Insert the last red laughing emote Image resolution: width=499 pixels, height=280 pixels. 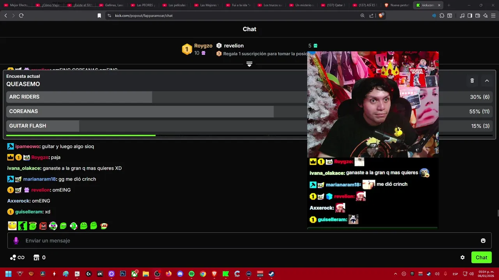[x=104, y=226]
